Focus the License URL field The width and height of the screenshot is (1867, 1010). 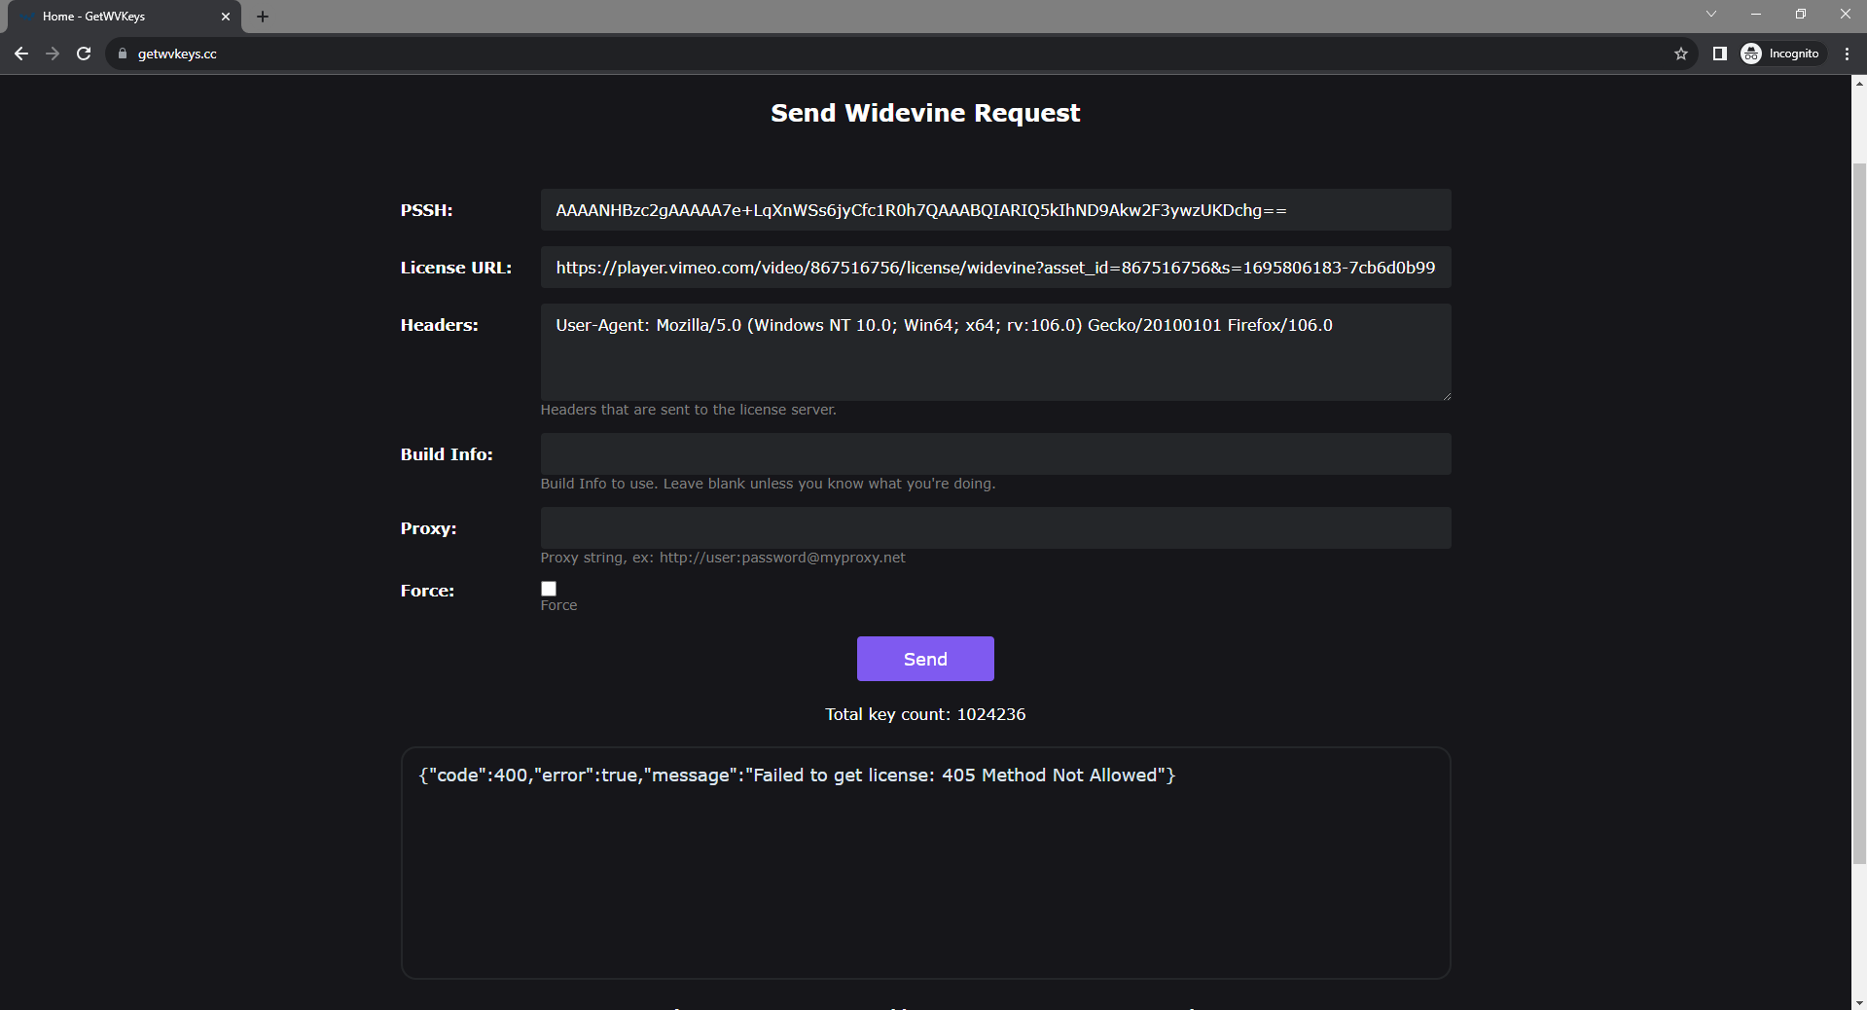click(994, 268)
